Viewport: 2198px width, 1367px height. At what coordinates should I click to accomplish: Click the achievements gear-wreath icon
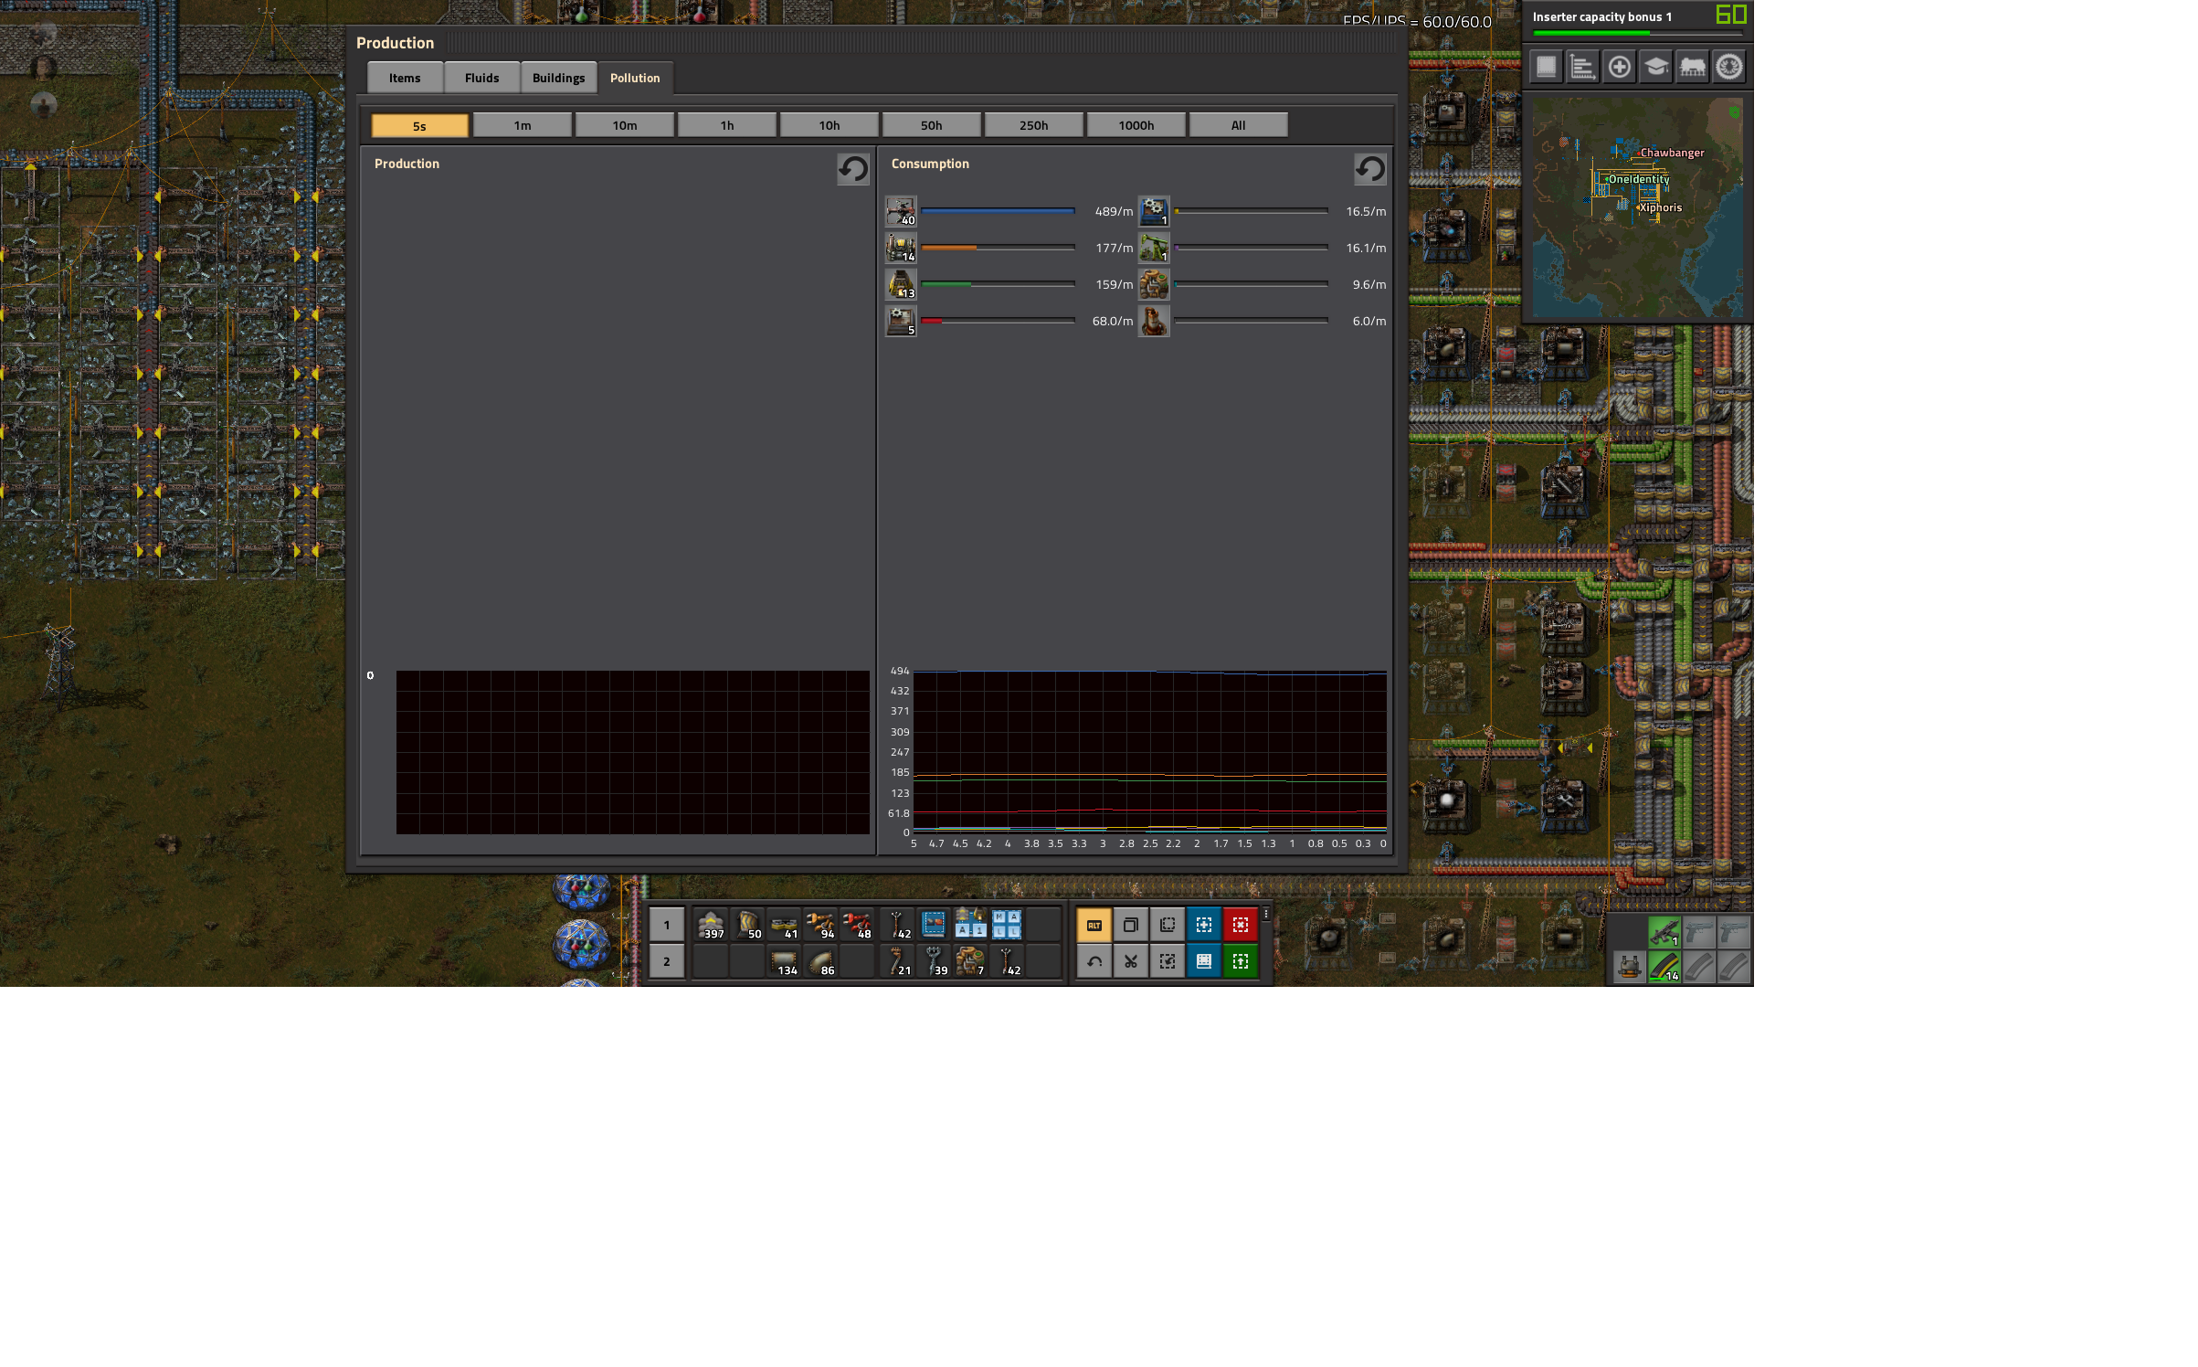1728,67
